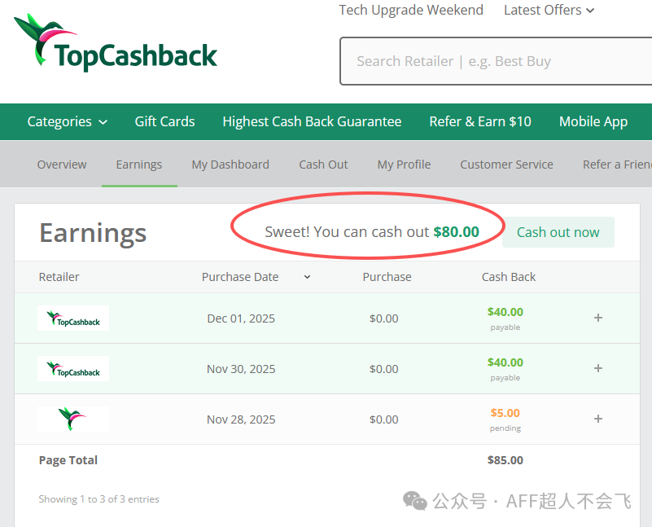
Task: Click the $5.00 pending cash back amount
Action: click(x=505, y=413)
